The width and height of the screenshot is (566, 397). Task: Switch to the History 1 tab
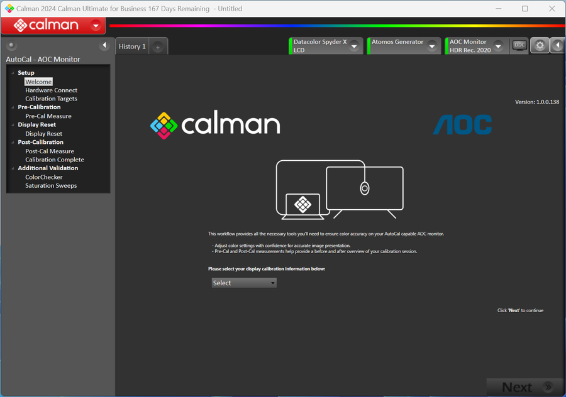pos(132,46)
